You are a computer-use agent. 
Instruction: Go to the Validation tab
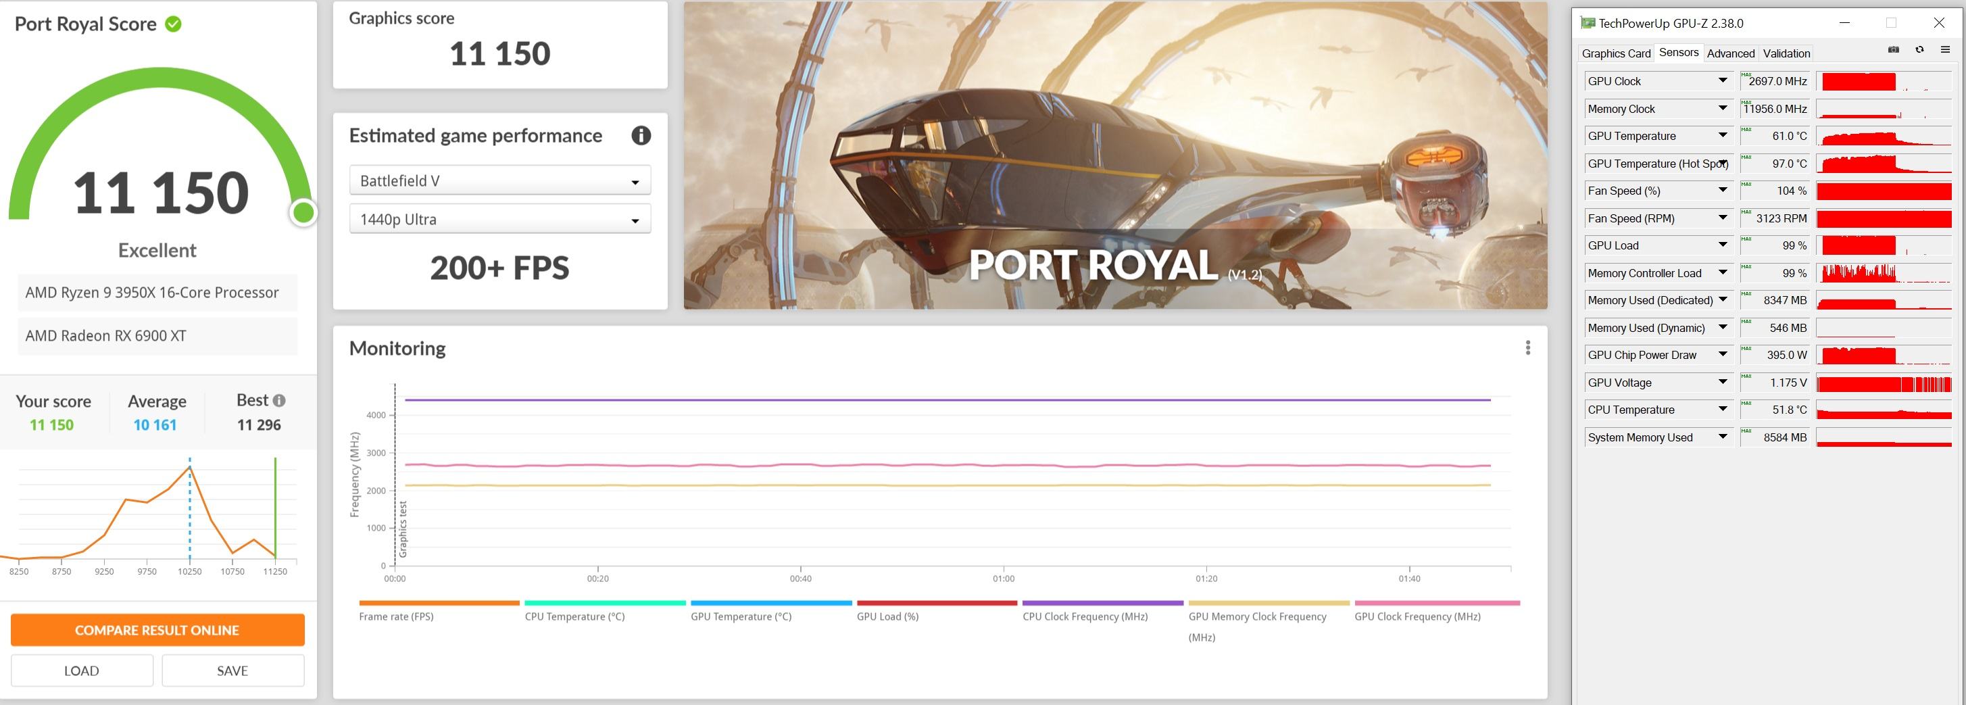(x=1786, y=53)
